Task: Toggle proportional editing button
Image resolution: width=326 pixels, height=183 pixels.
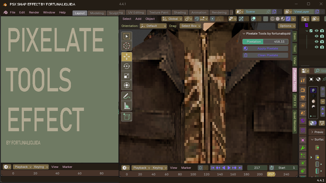Action: coord(212,19)
